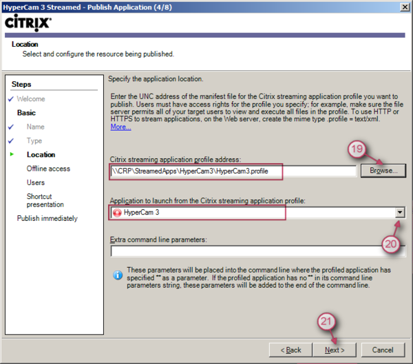Select the Name step
Viewport: 413px width, 364px height.
pos(35,127)
